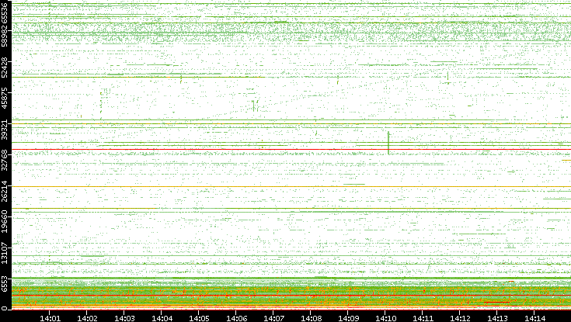
Task: Click the 13107 vertical axis label
Action: tap(4, 252)
